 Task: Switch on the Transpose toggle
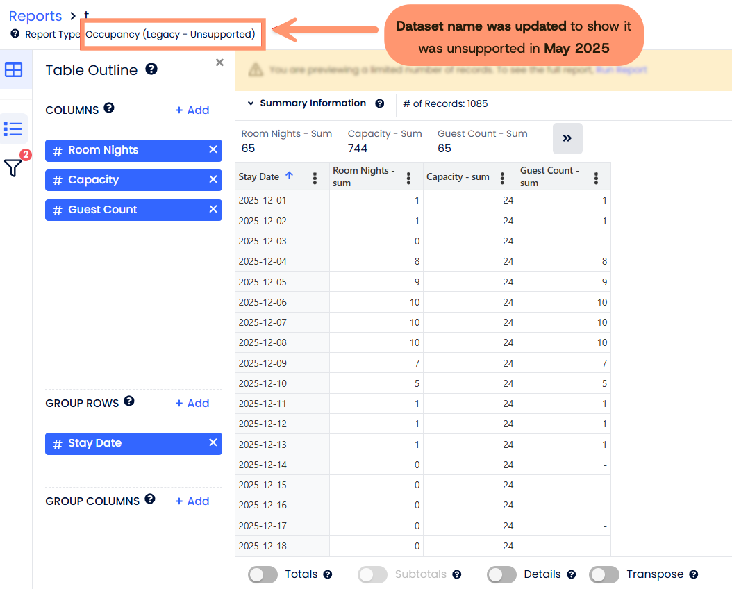coord(604,574)
